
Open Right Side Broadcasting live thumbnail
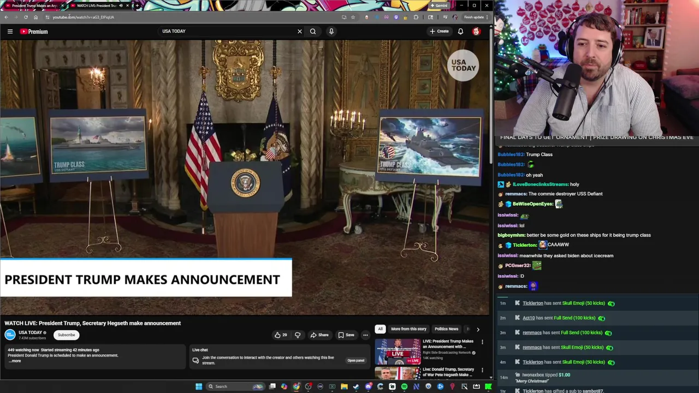(x=398, y=352)
